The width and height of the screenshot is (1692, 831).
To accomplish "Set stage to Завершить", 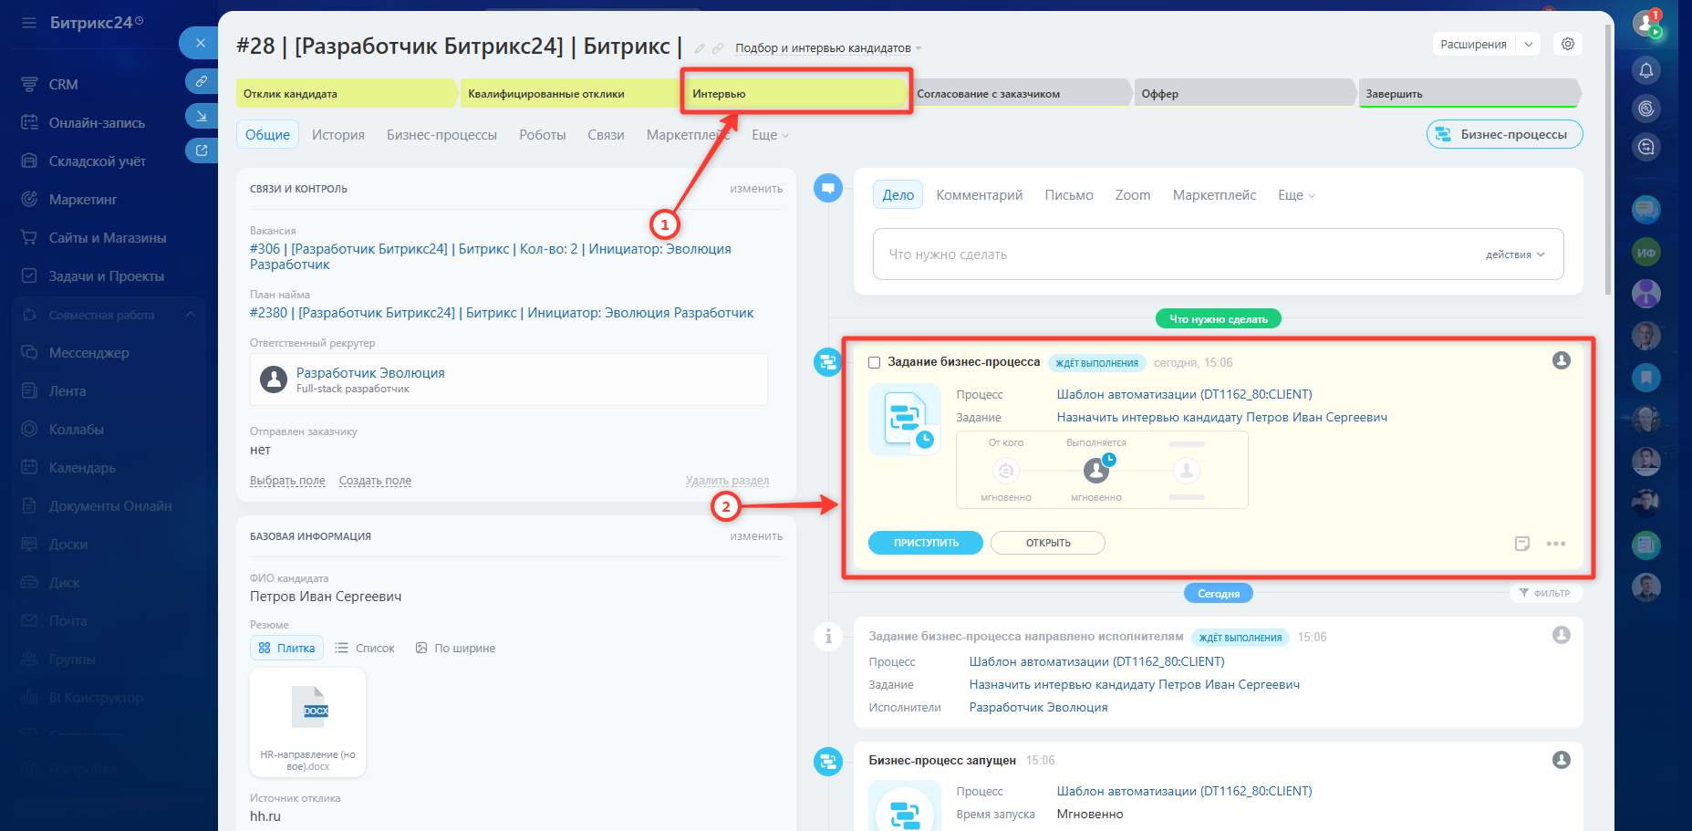I will pyautogui.click(x=1469, y=93).
